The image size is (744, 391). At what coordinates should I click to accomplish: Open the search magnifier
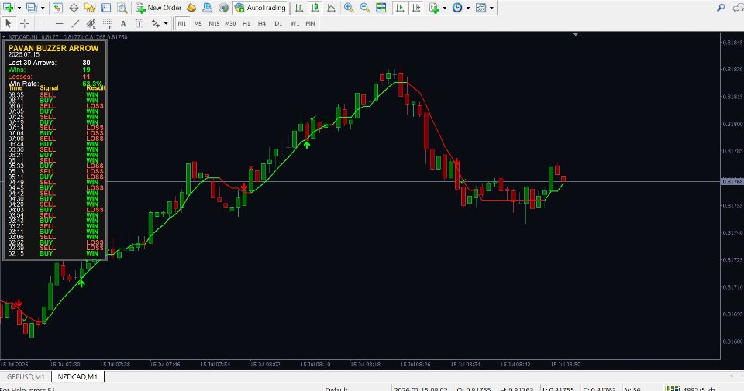(721, 8)
